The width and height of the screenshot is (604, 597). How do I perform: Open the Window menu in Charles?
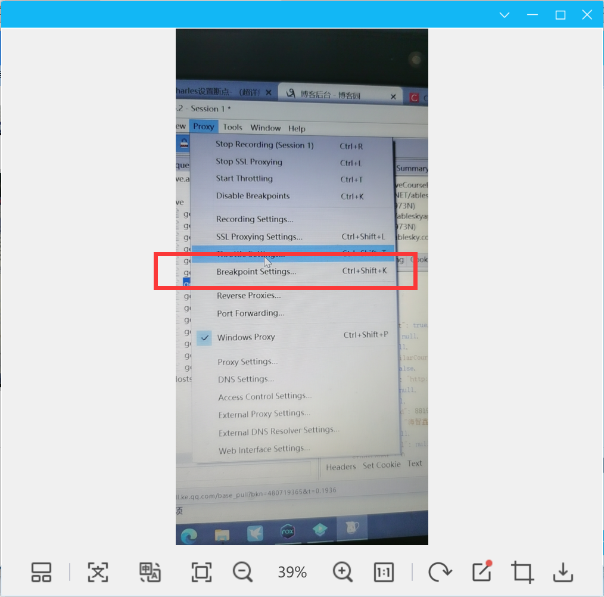(266, 128)
